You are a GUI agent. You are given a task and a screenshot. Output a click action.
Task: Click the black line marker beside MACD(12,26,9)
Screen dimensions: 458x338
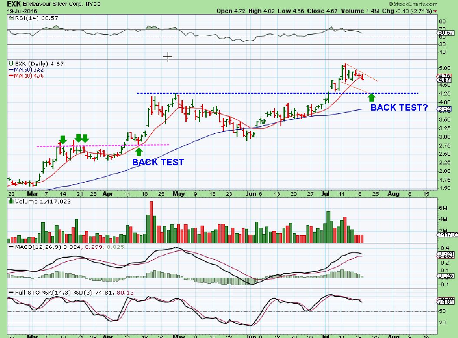tap(11, 247)
